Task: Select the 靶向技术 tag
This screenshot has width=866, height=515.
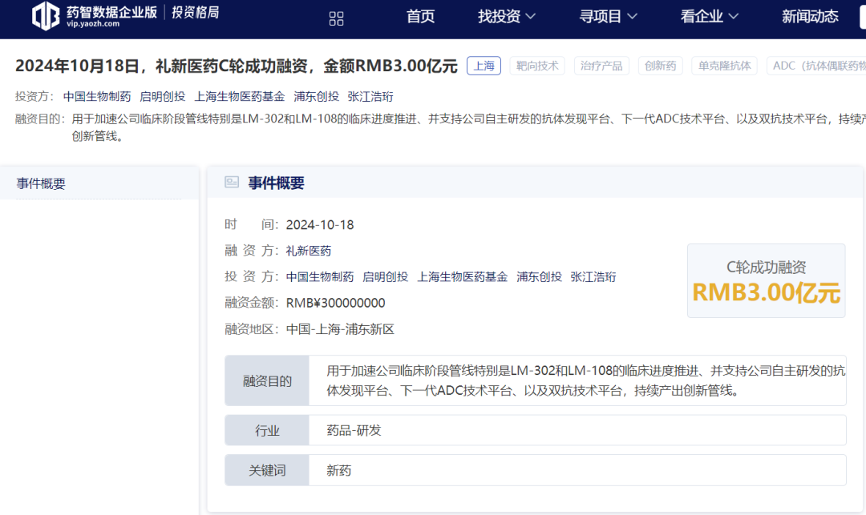Action: point(536,66)
